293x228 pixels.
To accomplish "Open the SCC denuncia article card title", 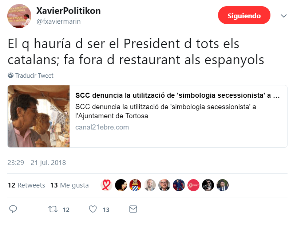I will tap(177, 95).
